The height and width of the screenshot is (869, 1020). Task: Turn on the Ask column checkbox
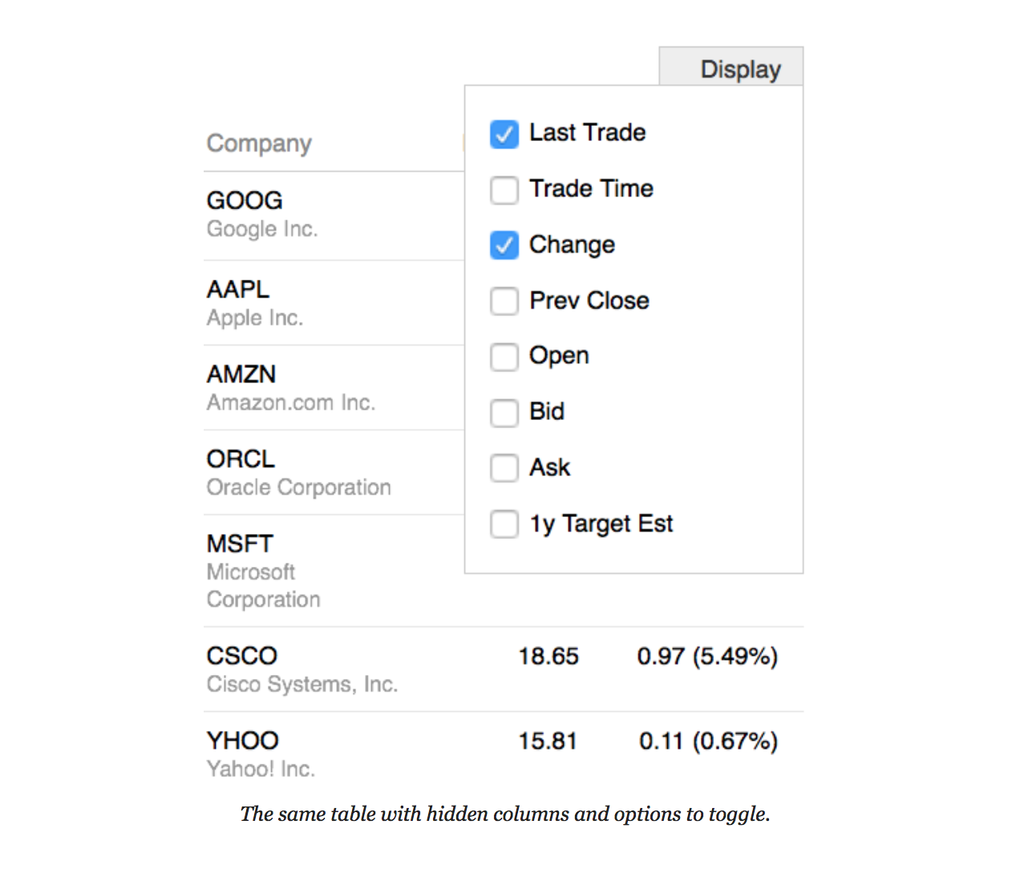tap(504, 468)
